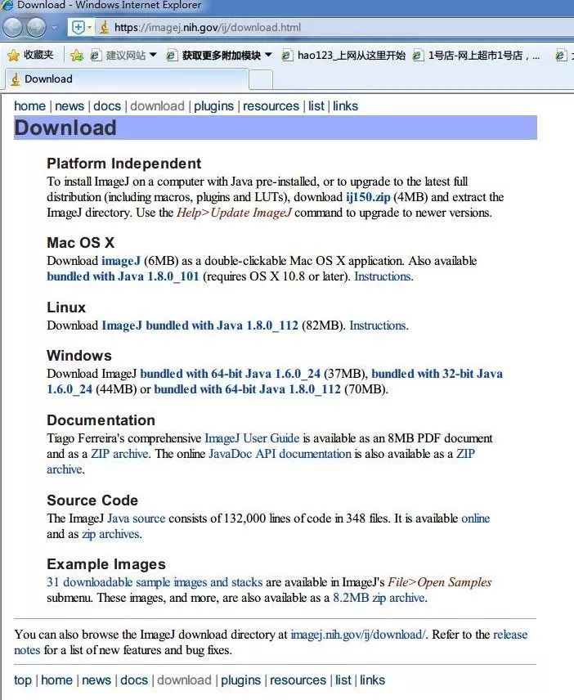
Task: Open links in the top navigation
Action: (345, 106)
